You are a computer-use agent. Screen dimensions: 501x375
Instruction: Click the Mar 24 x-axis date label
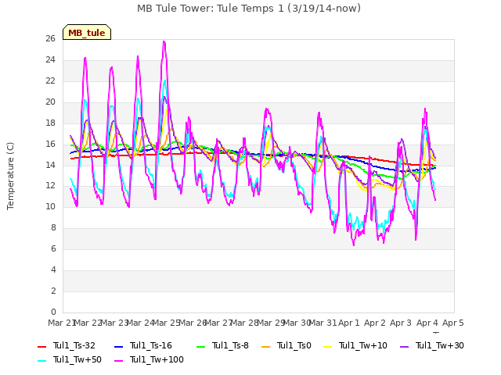pos(140,323)
